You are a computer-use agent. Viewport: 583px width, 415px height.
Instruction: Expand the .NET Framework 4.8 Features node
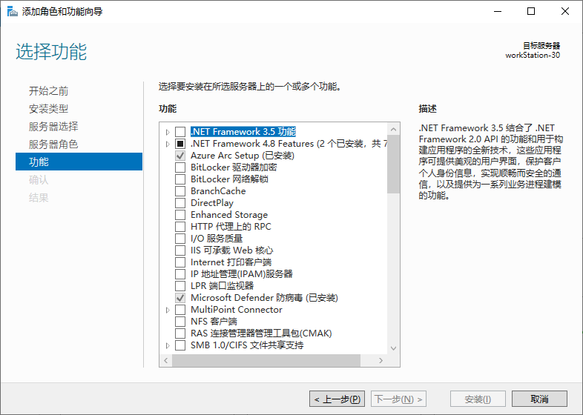click(x=168, y=144)
